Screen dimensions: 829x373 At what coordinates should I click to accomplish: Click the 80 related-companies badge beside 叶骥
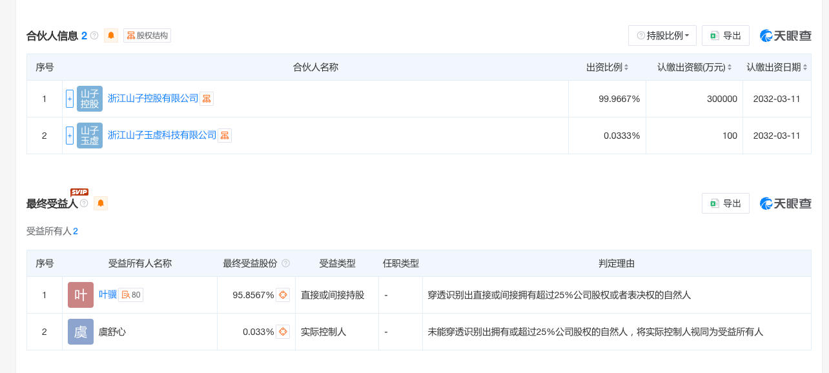pos(131,295)
